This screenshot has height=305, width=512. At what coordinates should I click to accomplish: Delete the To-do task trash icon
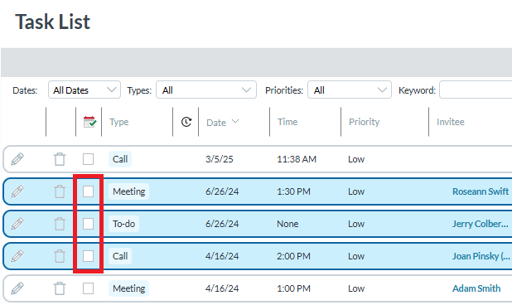pos(60,224)
